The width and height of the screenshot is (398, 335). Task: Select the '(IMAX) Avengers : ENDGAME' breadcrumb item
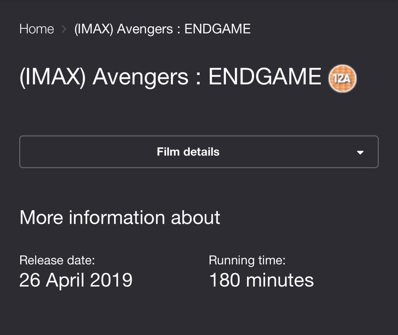coord(163,29)
